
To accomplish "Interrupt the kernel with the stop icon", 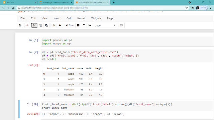I will click(x=78, y=25).
